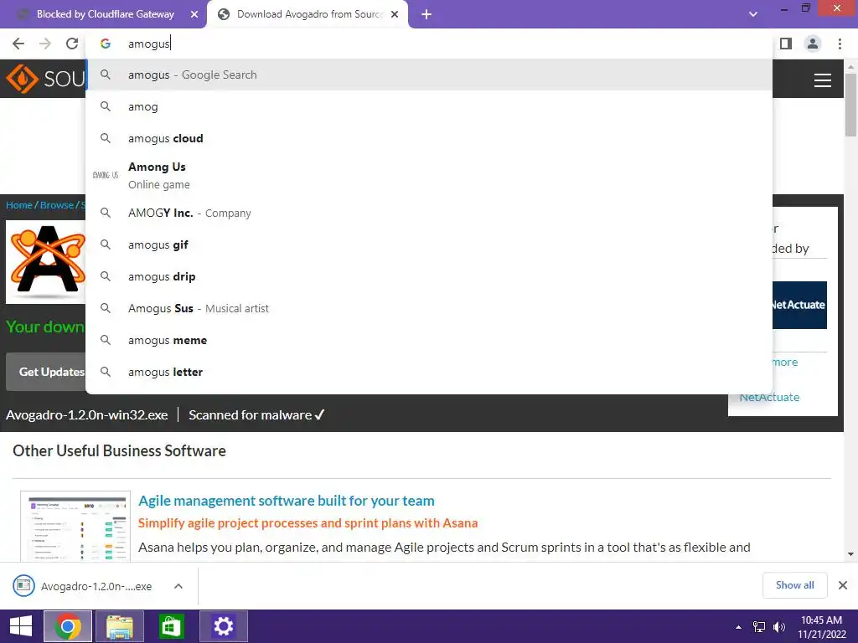Click the browser forward arrow
This screenshot has width=858, height=643.
click(45, 44)
